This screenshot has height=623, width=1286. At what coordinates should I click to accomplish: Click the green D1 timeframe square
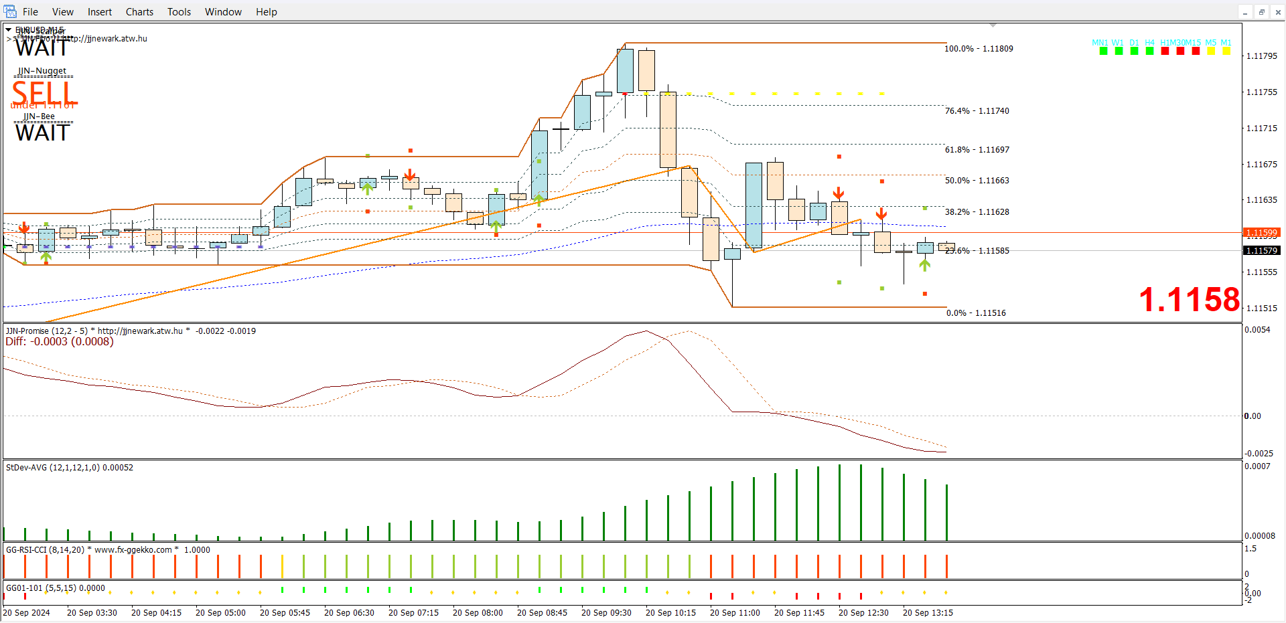1134,51
